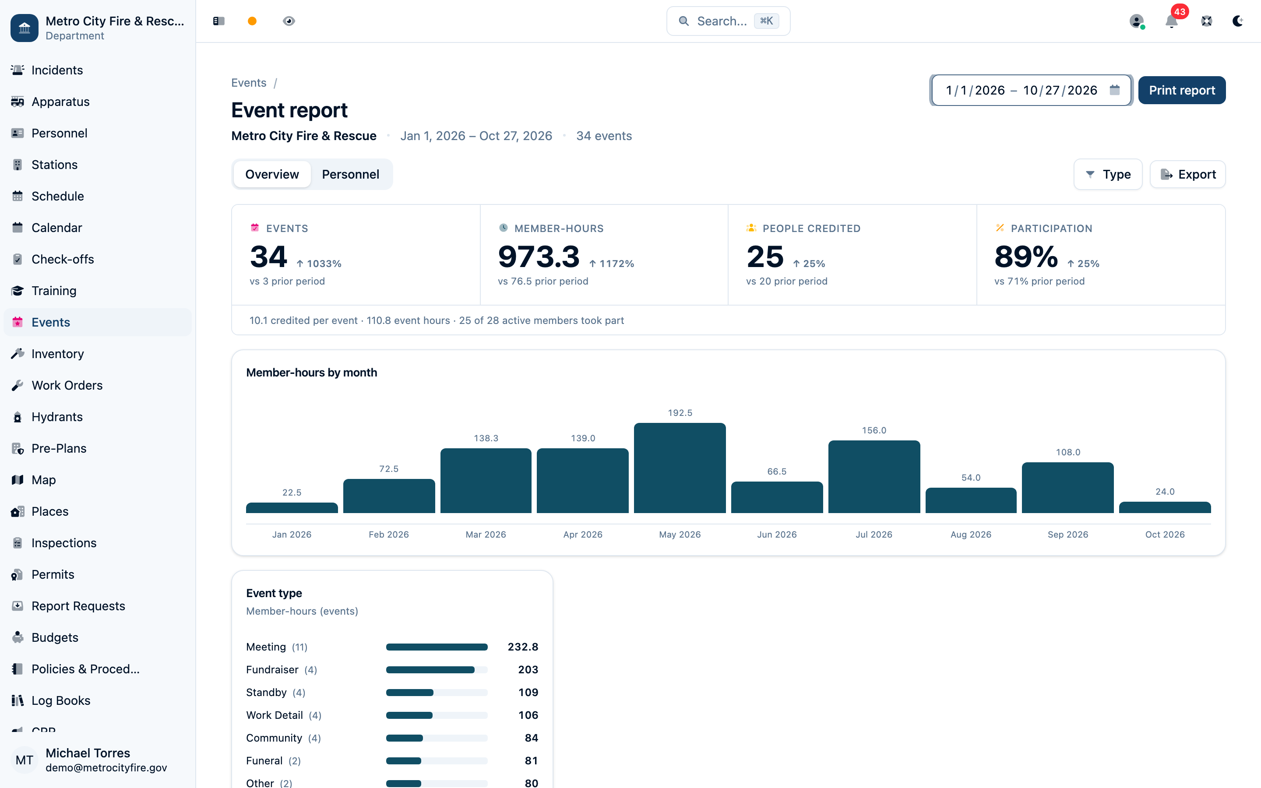
Task: Open Stations in the sidebar
Action: click(x=98, y=165)
